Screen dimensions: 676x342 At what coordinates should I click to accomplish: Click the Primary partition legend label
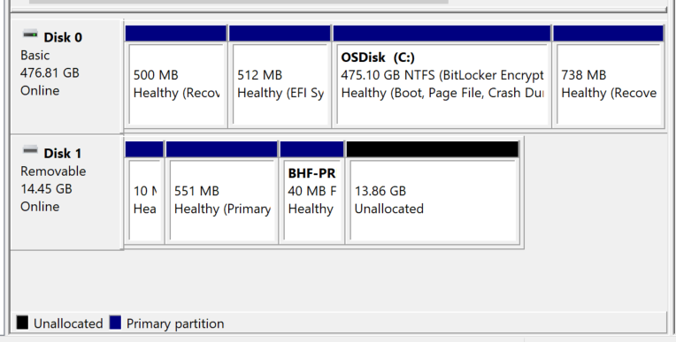coord(175,323)
